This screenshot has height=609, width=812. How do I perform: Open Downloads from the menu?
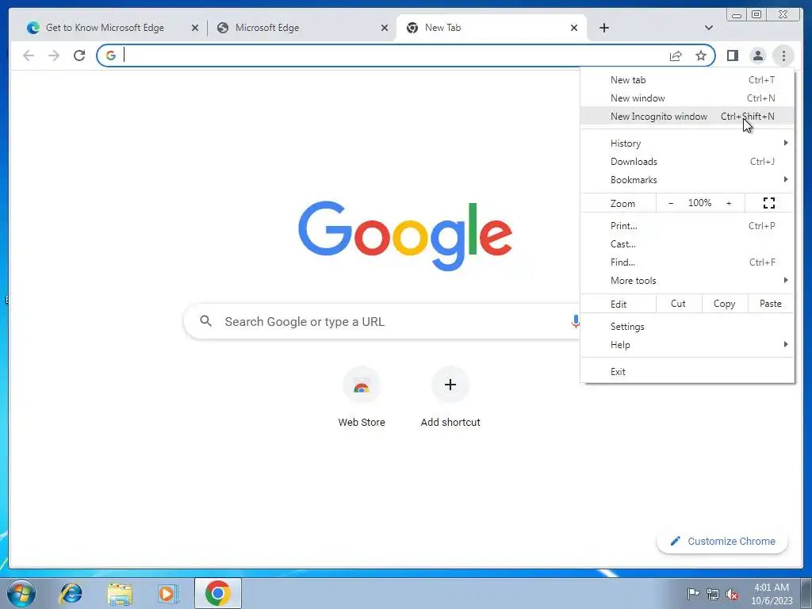coord(688,162)
